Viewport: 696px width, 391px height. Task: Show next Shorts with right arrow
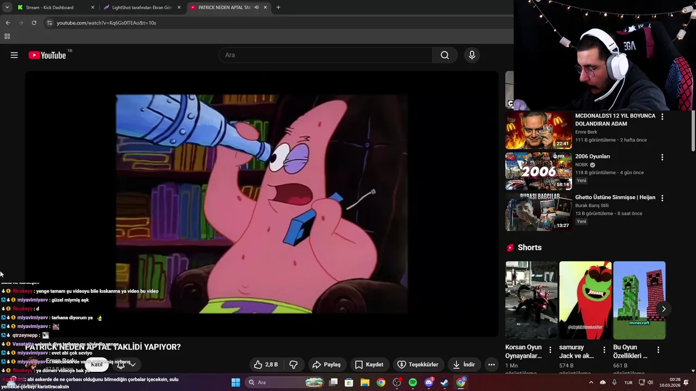coord(663,309)
